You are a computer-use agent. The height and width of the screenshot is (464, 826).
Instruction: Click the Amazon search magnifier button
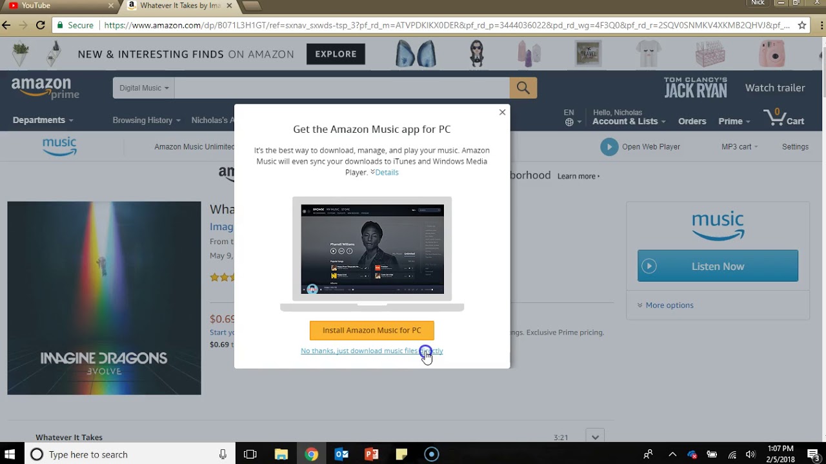(523, 88)
